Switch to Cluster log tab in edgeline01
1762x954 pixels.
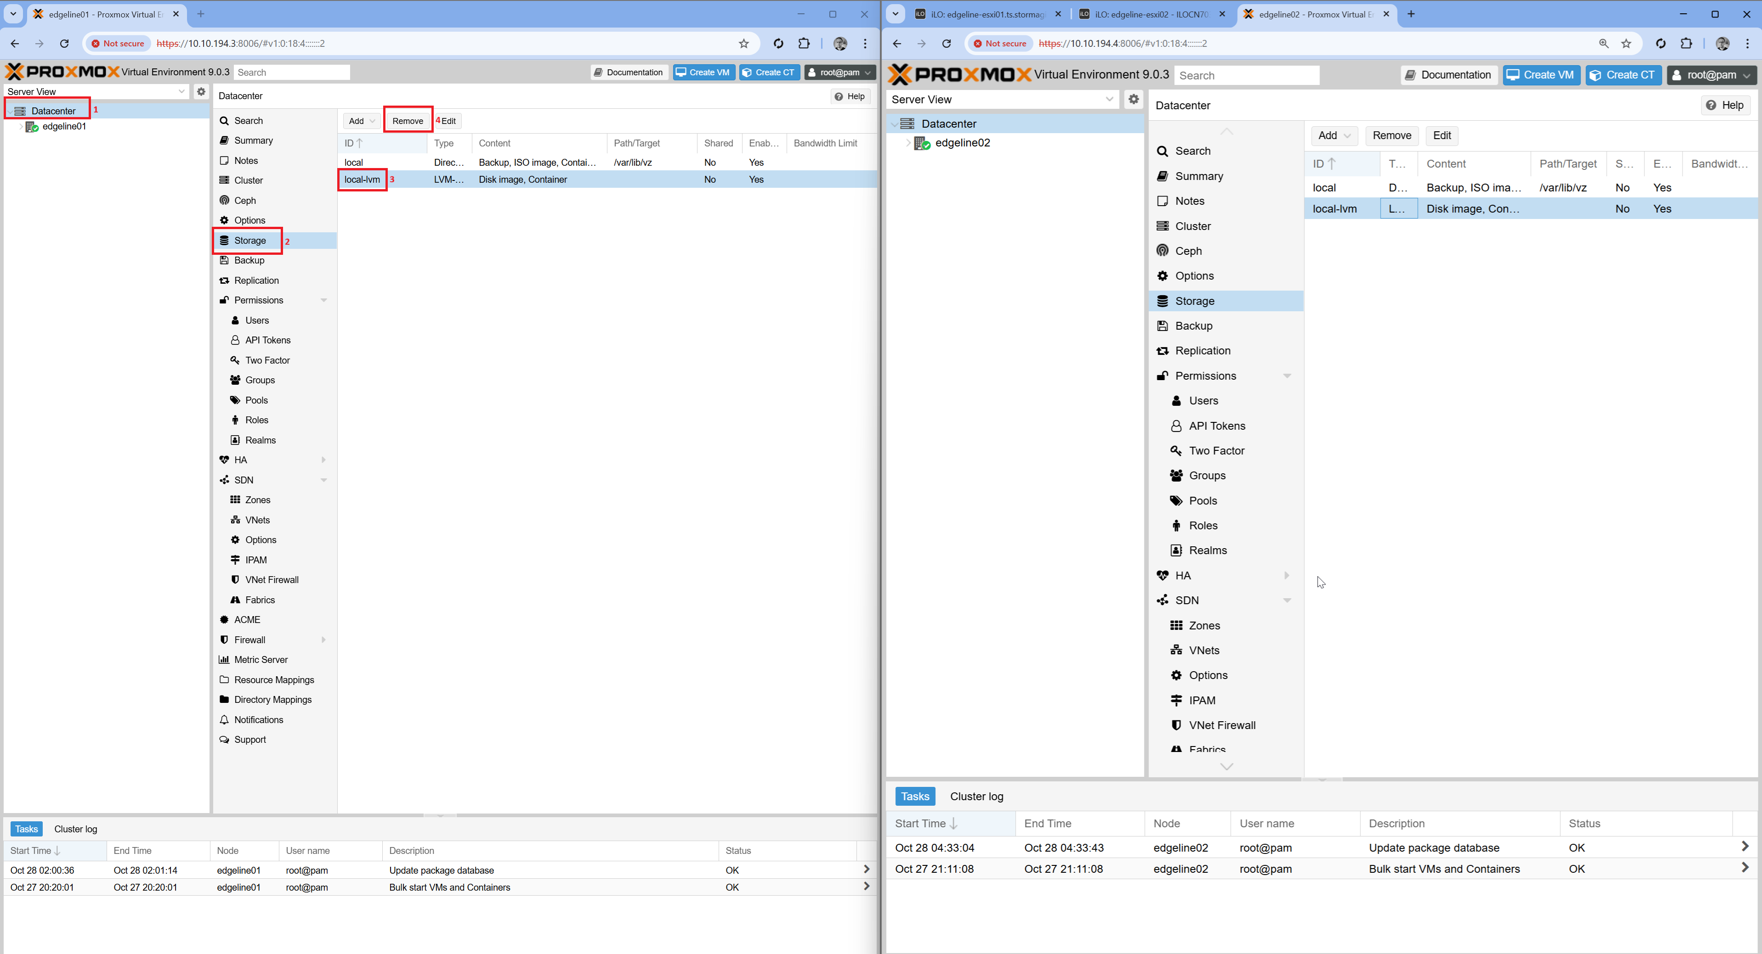click(76, 829)
